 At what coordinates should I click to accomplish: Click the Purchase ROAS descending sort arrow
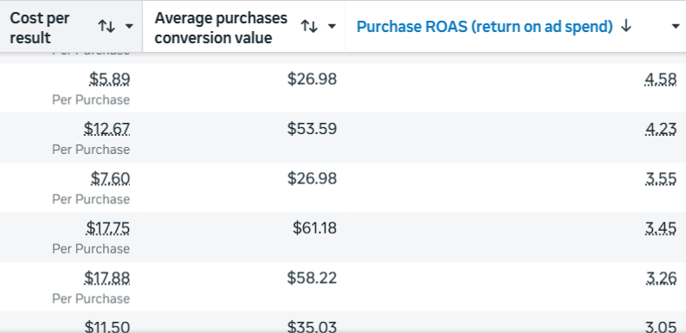pyautogui.click(x=626, y=26)
